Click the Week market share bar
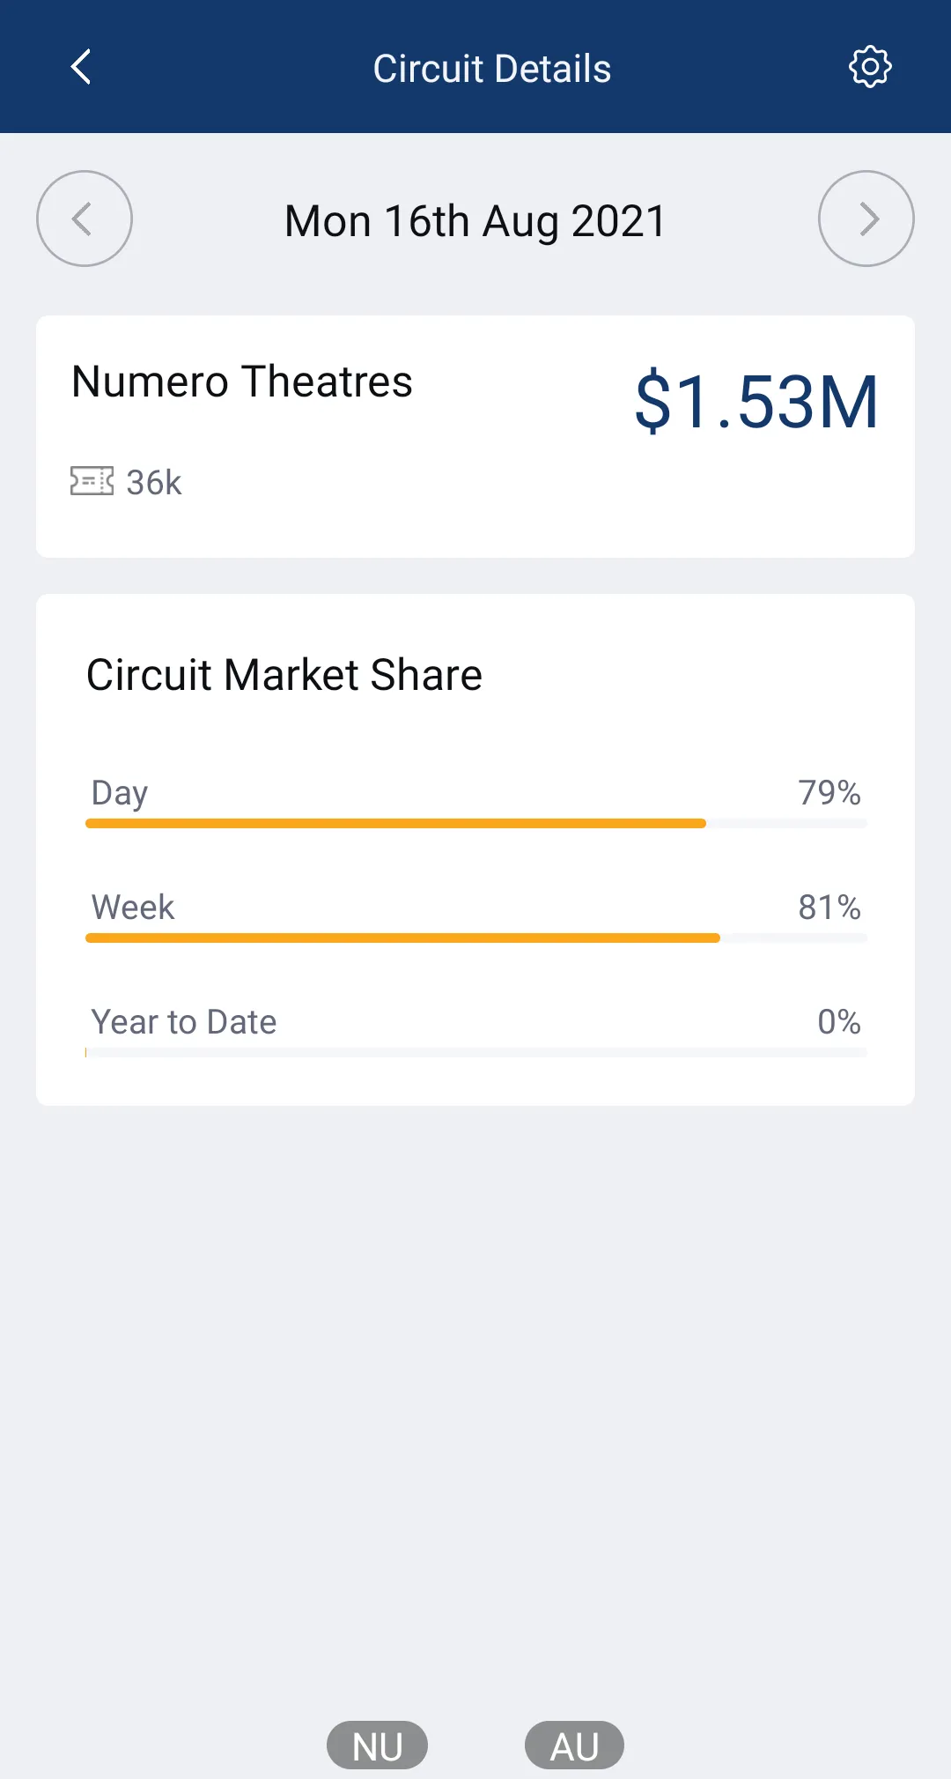This screenshot has width=951, height=1779. [476, 938]
